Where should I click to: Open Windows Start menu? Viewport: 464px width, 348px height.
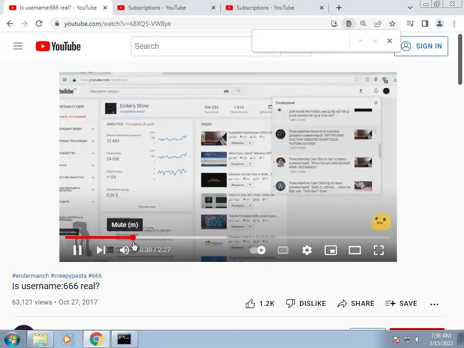tap(12, 339)
